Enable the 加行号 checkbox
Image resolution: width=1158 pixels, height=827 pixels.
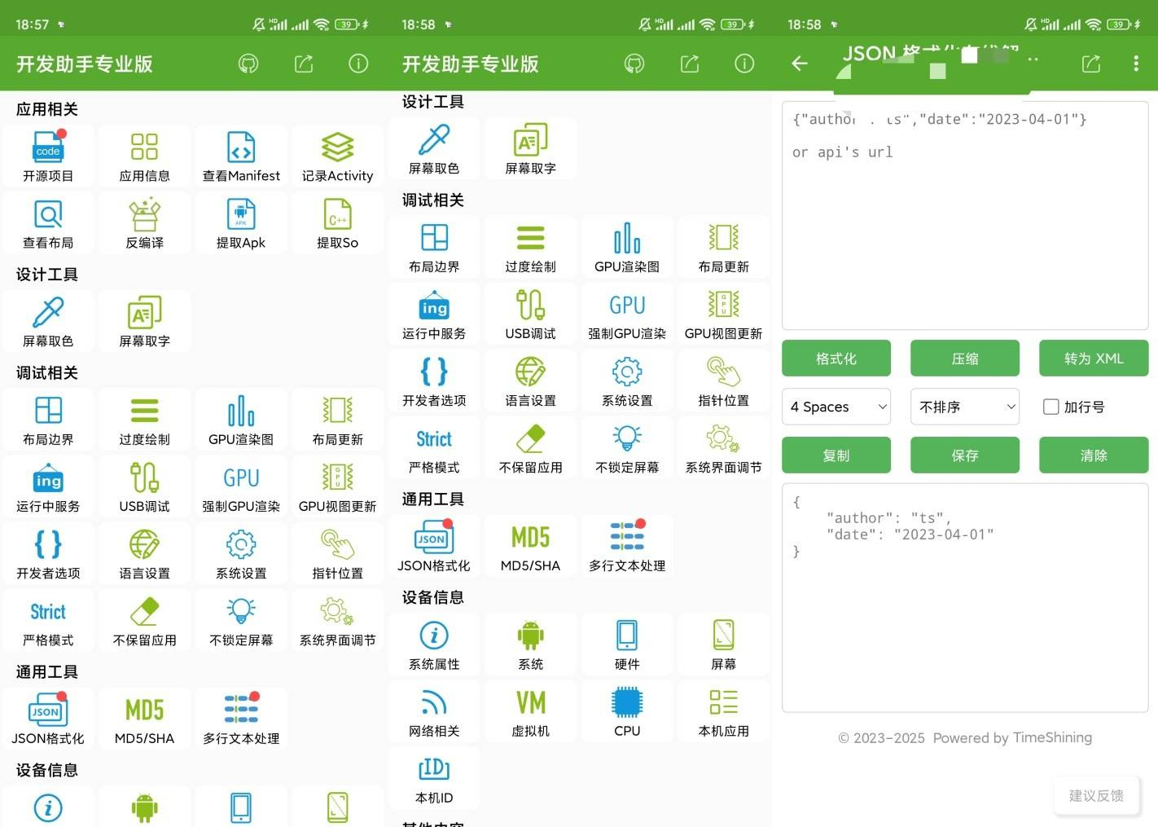(x=1051, y=407)
